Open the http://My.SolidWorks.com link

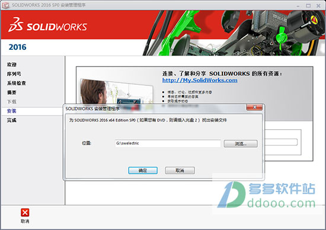pyautogui.click(x=200, y=80)
